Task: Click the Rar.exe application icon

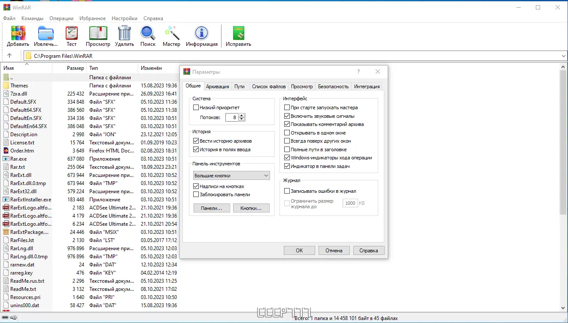Action: pyautogui.click(x=6, y=159)
